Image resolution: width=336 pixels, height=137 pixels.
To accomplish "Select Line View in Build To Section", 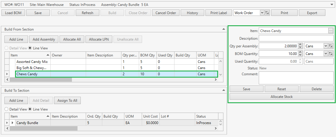I will point(30,109).
